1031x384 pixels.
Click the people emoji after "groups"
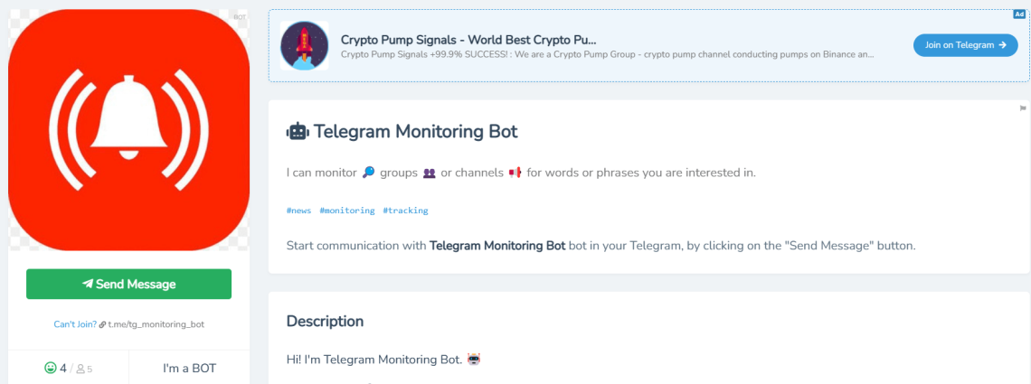click(429, 173)
